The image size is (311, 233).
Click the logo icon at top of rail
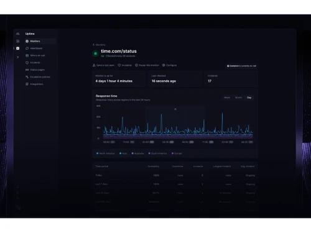click(x=18, y=34)
